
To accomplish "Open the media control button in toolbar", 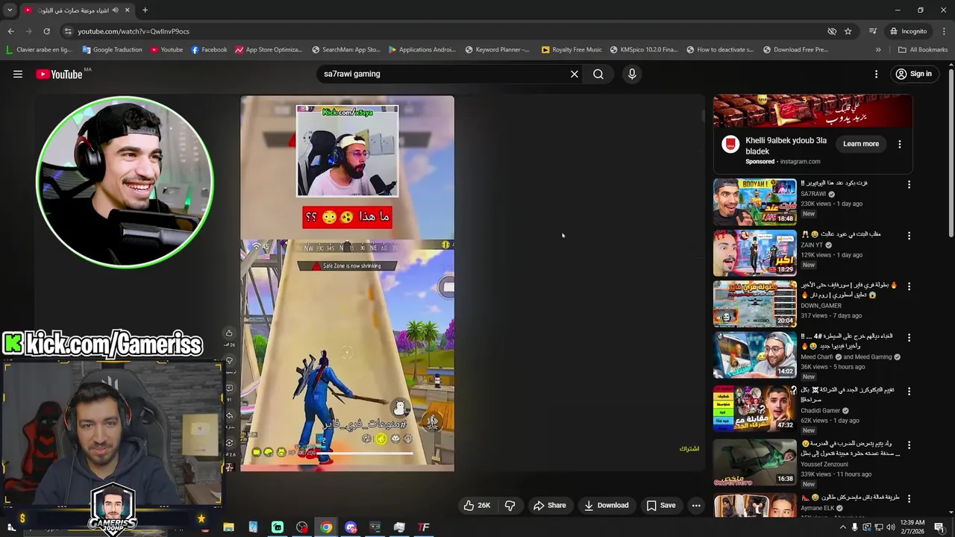I will 873,31.
